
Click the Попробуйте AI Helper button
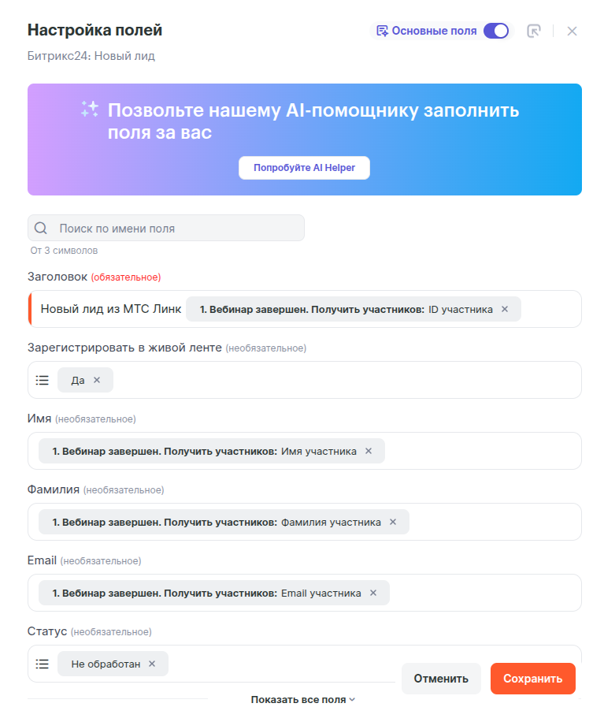pos(304,168)
